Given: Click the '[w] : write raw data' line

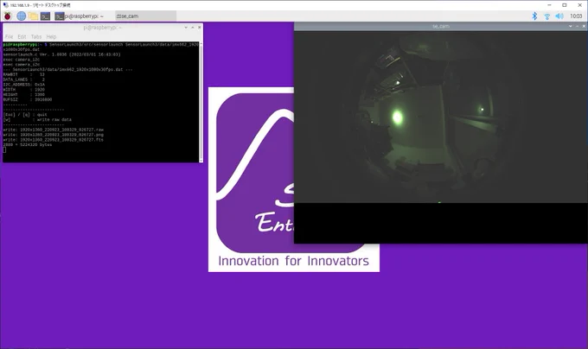Looking at the screenshot, I should click(37, 120).
